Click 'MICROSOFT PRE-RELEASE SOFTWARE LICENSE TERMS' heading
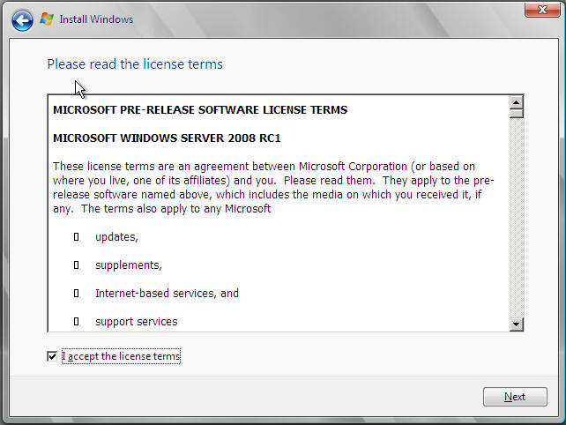Viewport: 566px width, 425px height. coord(200,109)
